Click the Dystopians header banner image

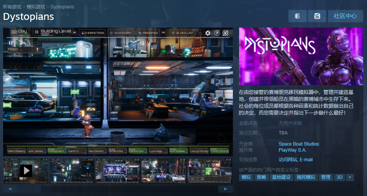(301, 56)
